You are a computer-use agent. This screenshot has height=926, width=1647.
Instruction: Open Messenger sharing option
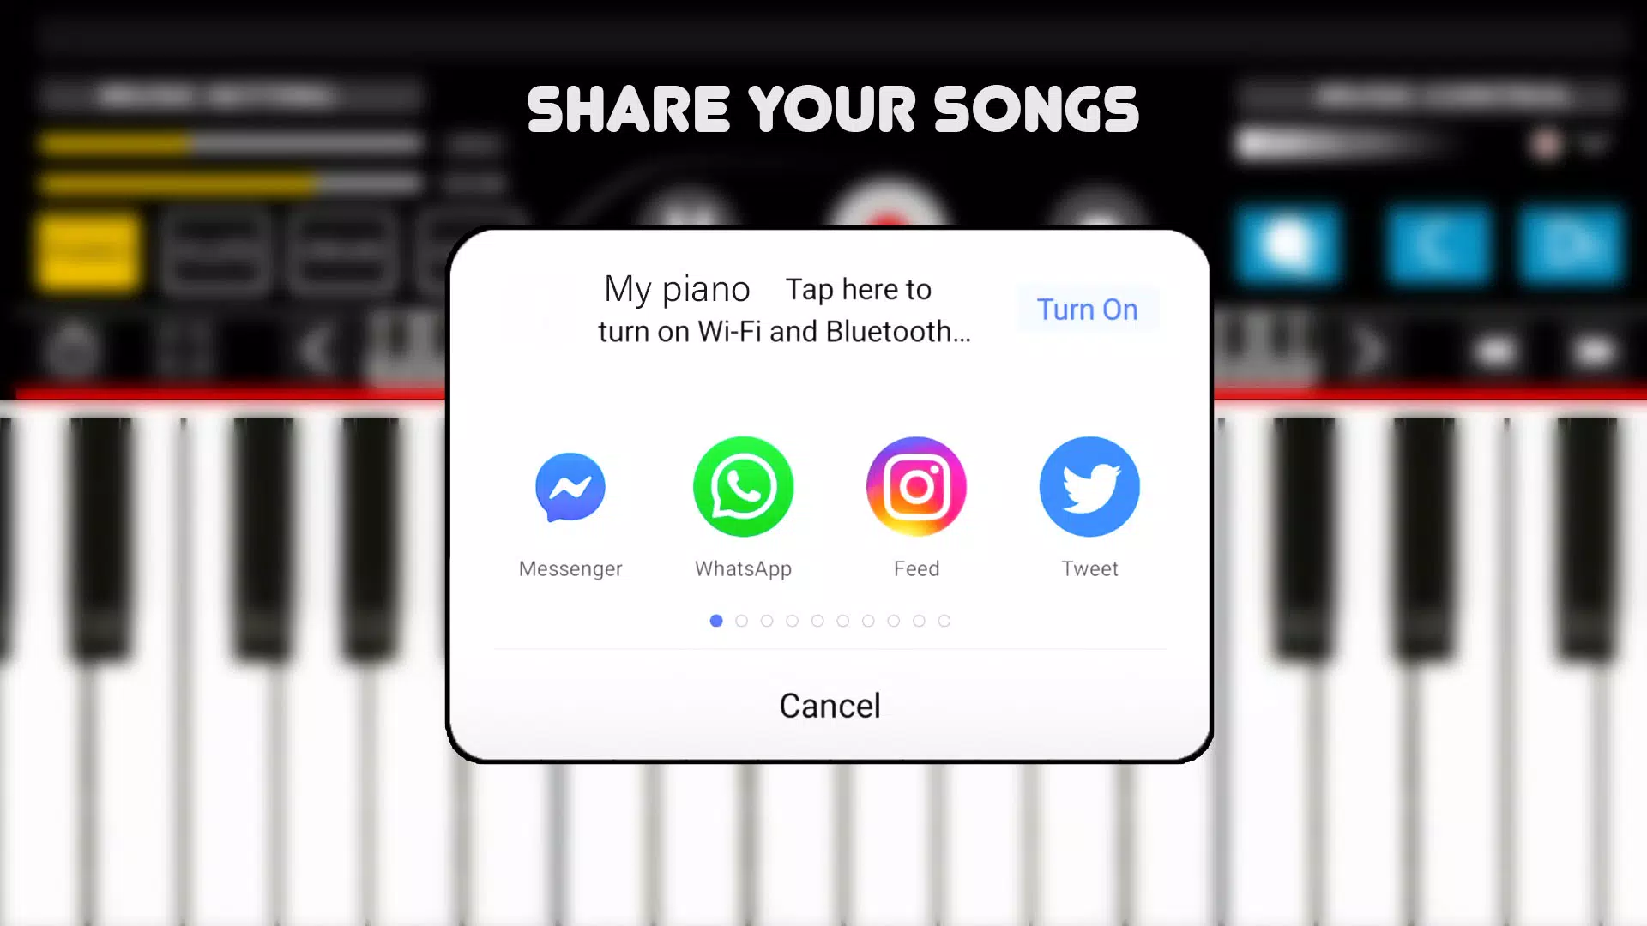coord(570,486)
